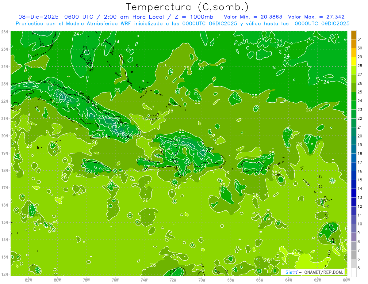Click the 20N latitude axis label

[x=4, y=136]
